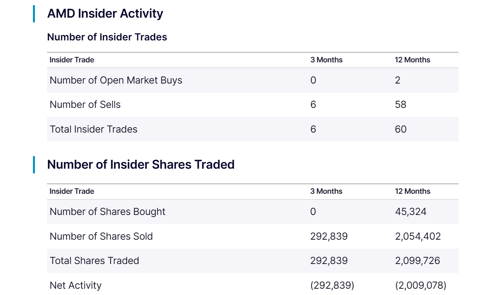Select the Number of Insider Shares Traded heading
The height and width of the screenshot is (295, 494).
tap(141, 164)
